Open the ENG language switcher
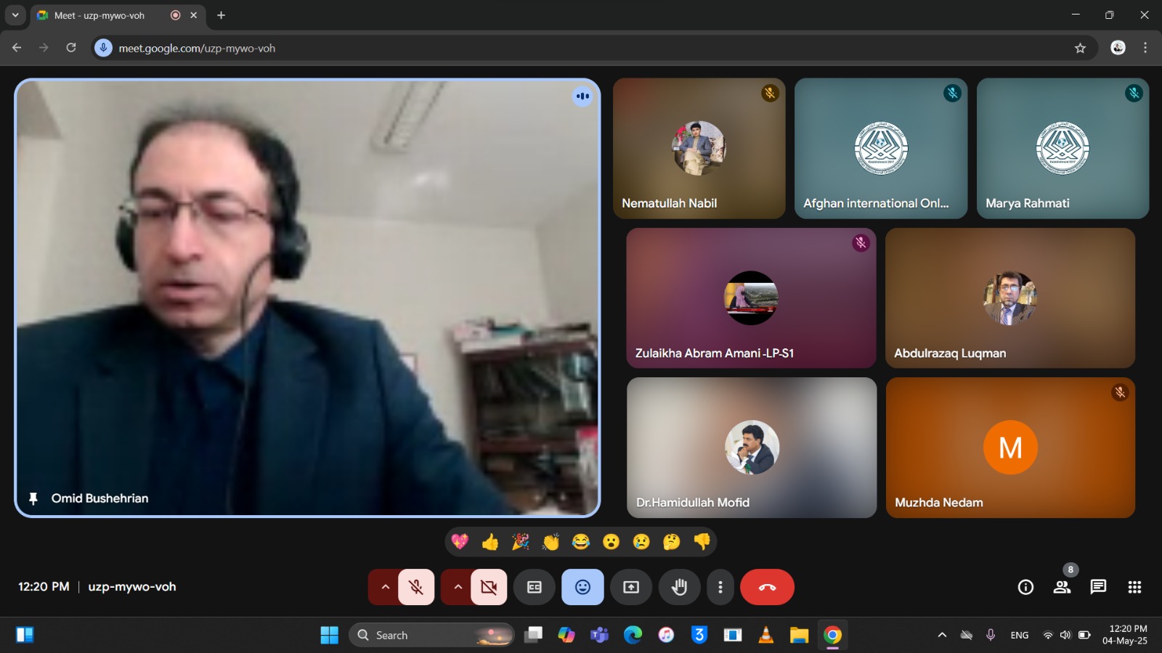This screenshot has width=1162, height=653. pyautogui.click(x=1020, y=635)
